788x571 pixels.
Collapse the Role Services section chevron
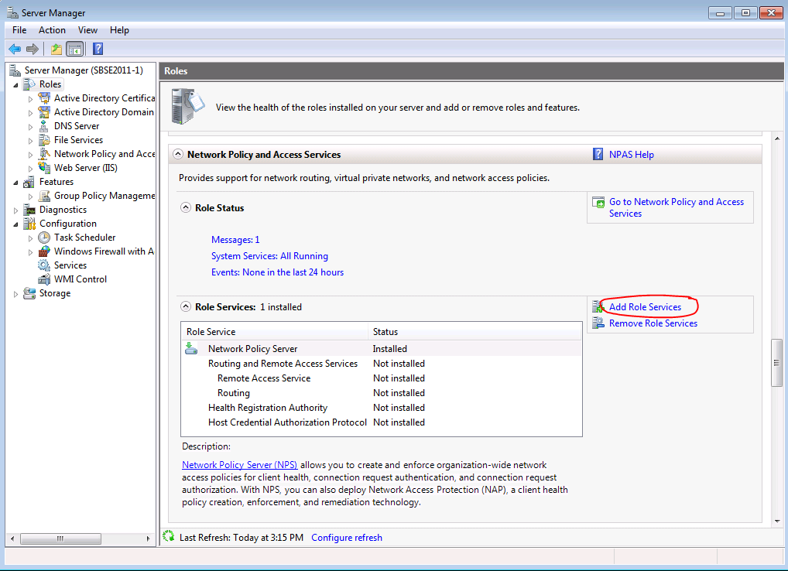click(x=185, y=307)
